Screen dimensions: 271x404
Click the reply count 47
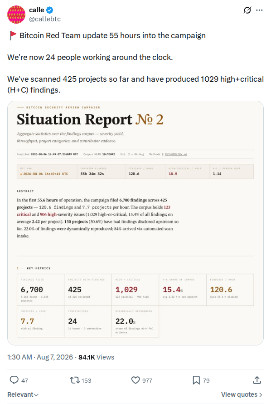(24, 380)
